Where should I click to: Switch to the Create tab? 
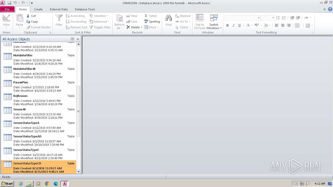[x=38, y=9]
